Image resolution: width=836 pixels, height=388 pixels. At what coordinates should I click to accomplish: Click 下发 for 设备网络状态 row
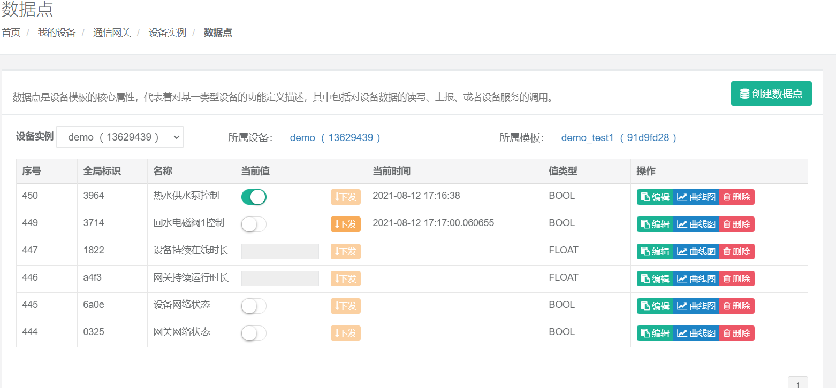point(346,306)
